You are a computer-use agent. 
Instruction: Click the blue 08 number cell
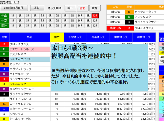click(x=4, y=69)
